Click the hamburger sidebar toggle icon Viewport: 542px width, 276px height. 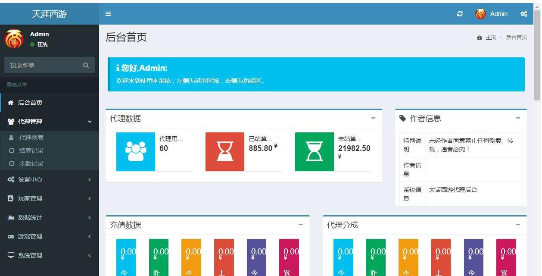[108, 14]
